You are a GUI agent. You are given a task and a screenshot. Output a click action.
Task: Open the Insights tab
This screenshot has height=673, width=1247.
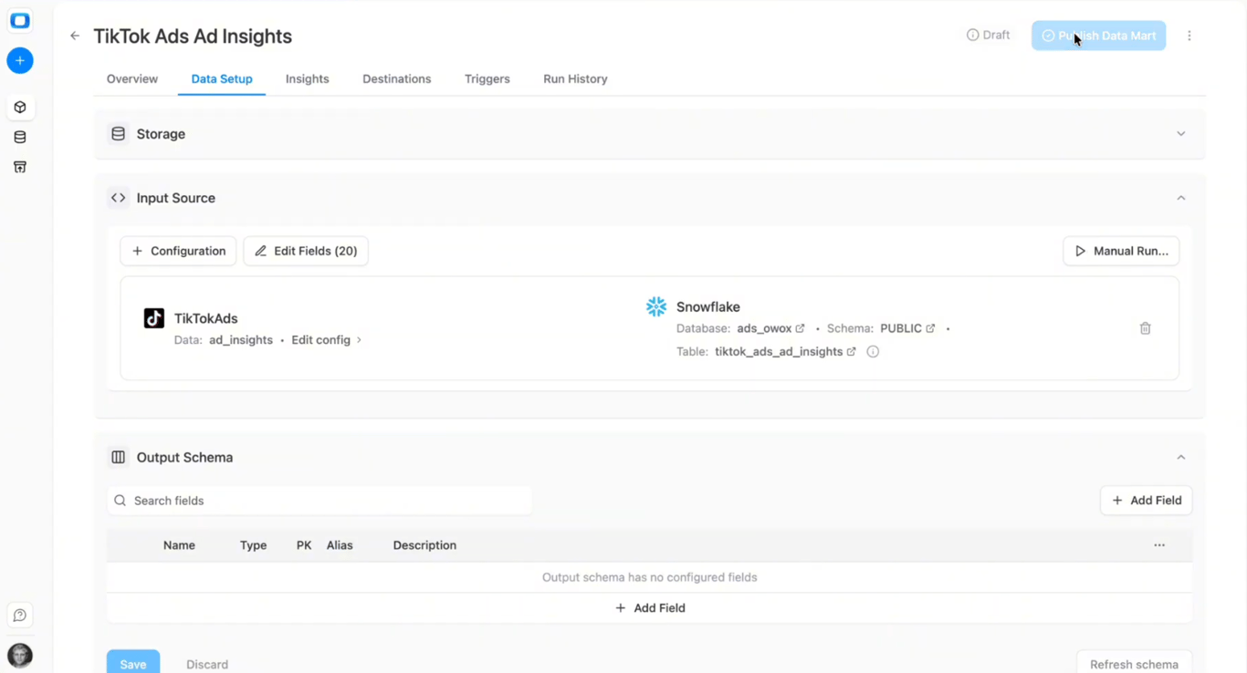pos(308,79)
